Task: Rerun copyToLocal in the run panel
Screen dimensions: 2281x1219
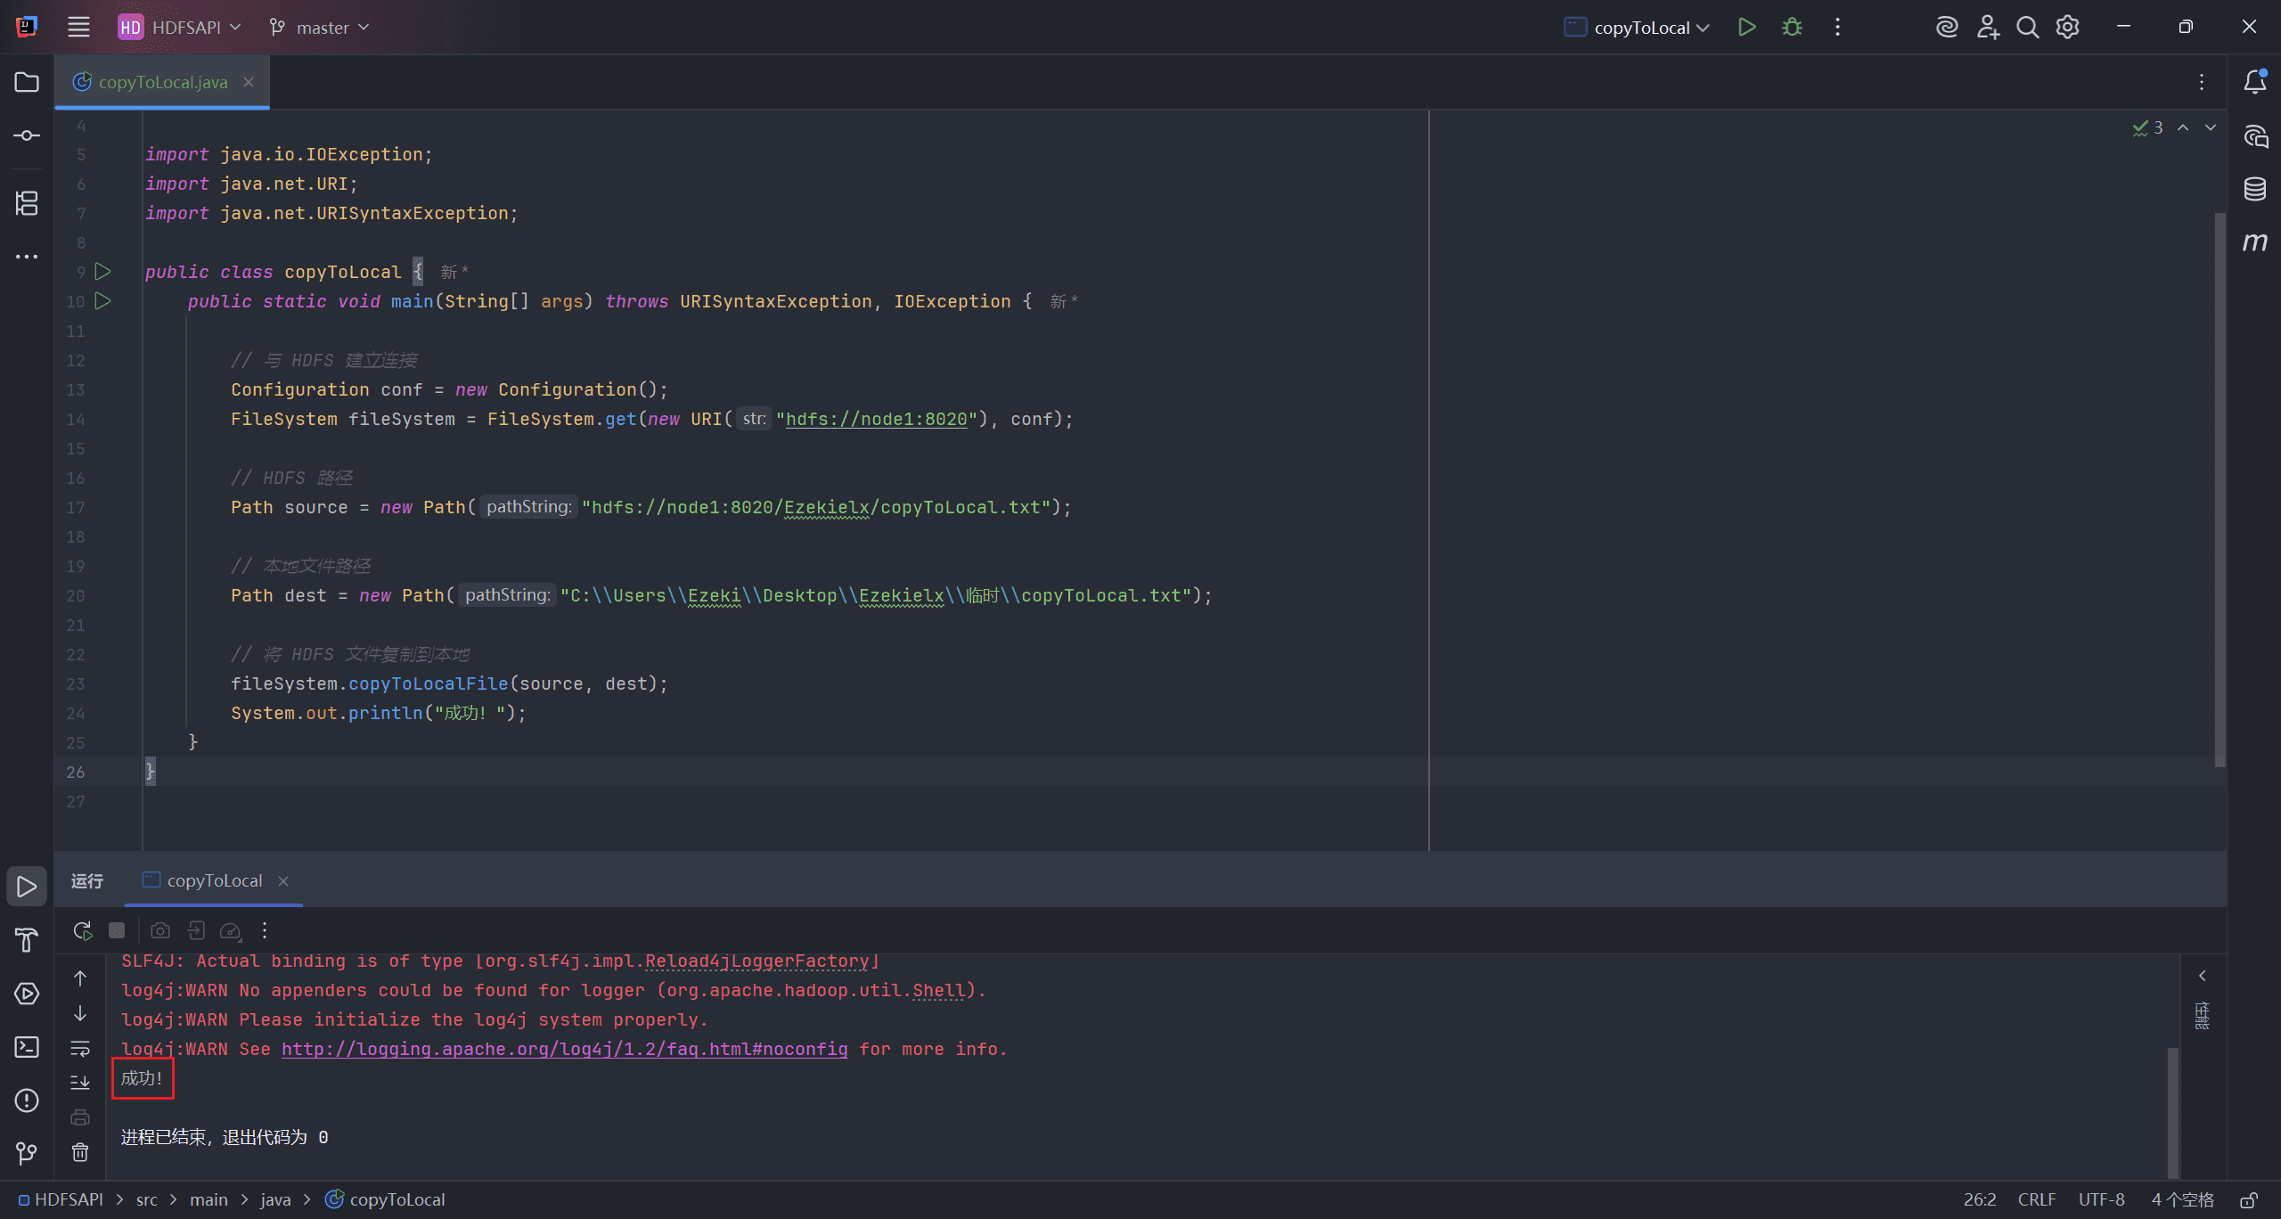Action: tap(82, 930)
